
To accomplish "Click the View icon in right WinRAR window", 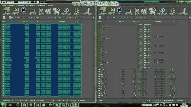I will point(128,11).
